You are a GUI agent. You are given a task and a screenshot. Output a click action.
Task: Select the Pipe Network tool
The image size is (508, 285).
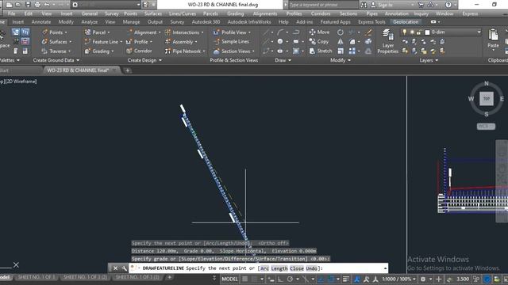click(185, 51)
